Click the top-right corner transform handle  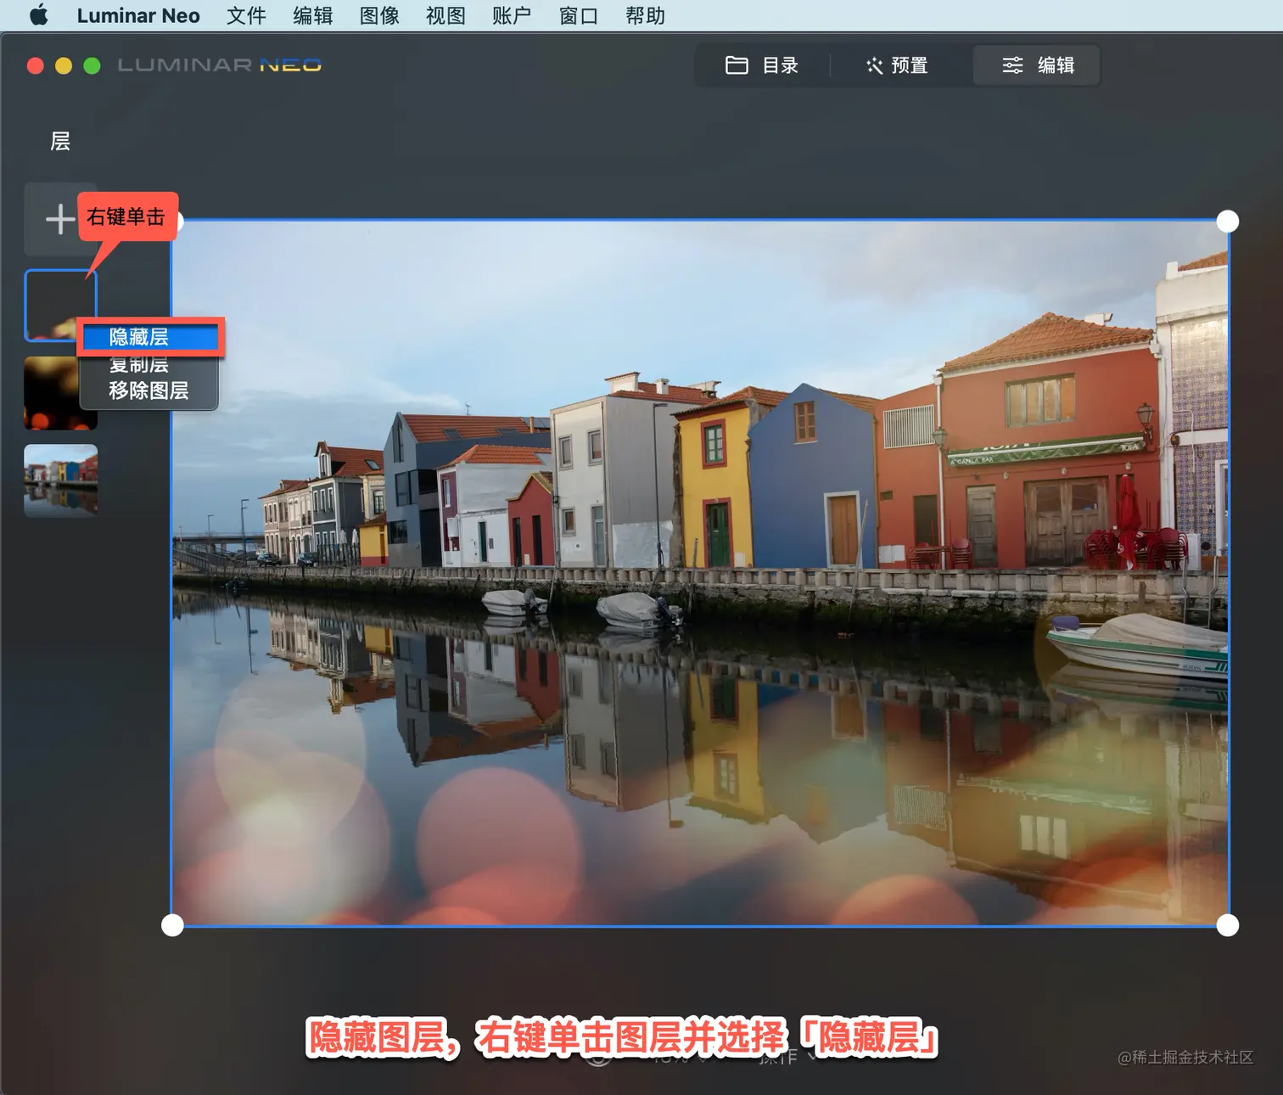pos(1227,222)
